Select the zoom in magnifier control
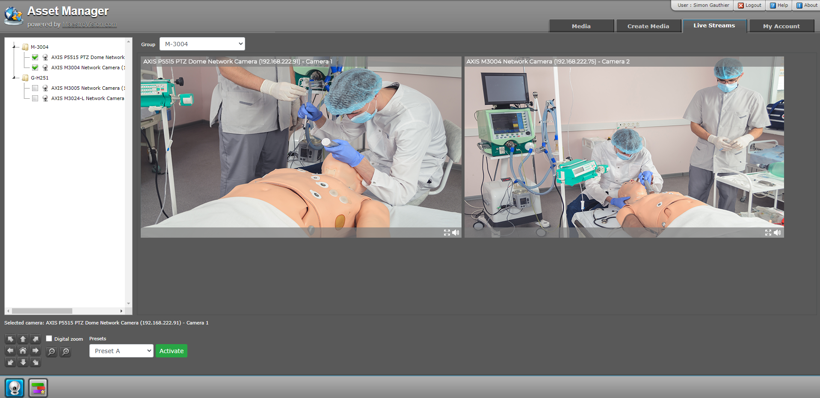Viewport: 820px width, 398px height. point(65,352)
